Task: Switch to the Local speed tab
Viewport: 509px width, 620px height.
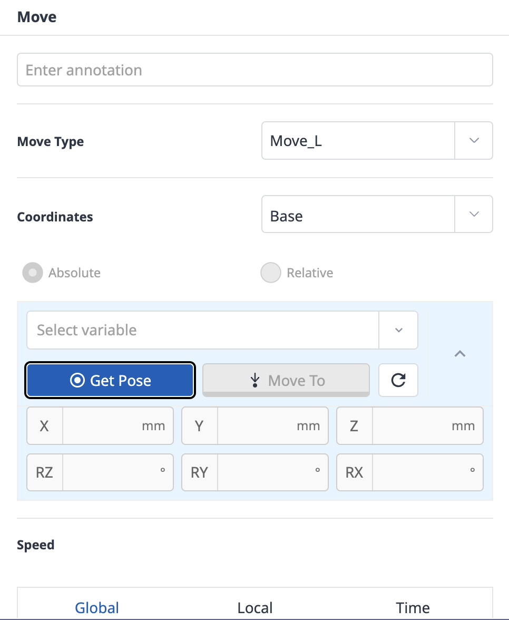Action: pyautogui.click(x=255, y=607)
